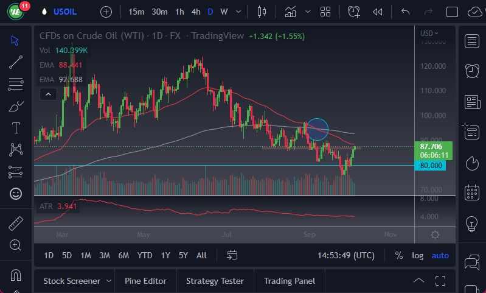
Task: Select the 4h timeframe button
Action: (195, 12)
